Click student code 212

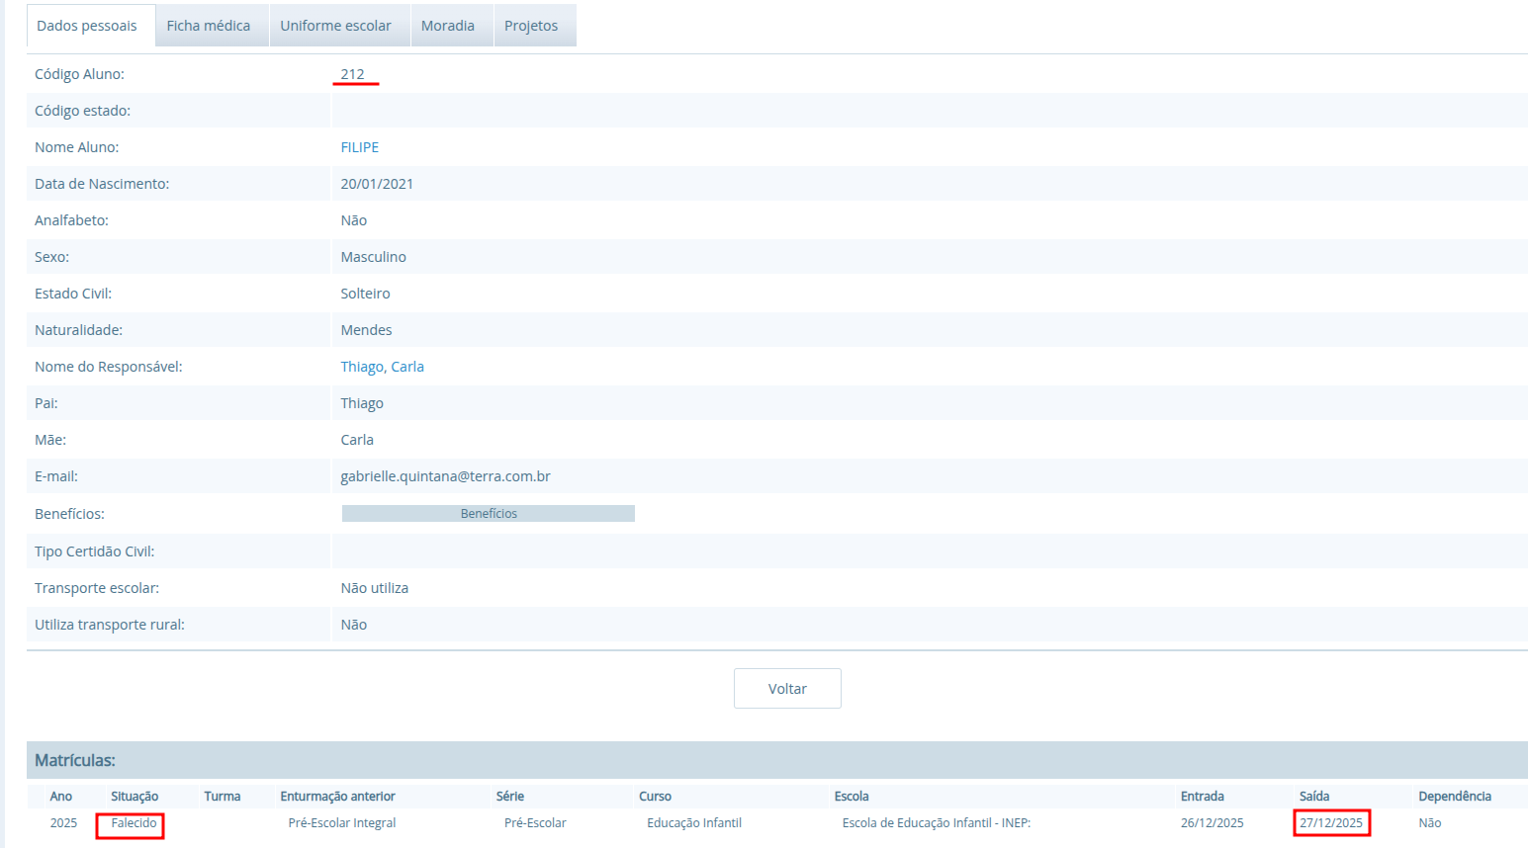(352, 74)
